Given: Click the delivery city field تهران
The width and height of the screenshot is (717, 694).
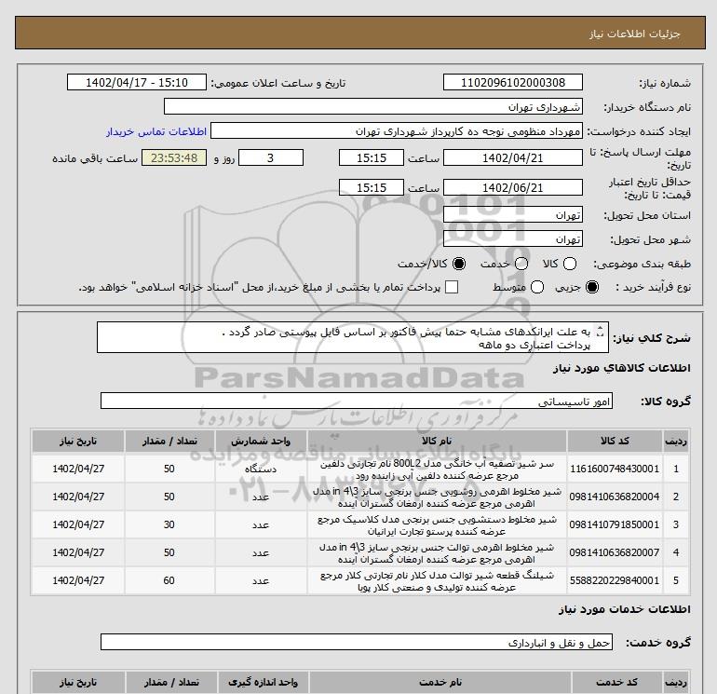Looking at the screenshot, I should point(512,239).
